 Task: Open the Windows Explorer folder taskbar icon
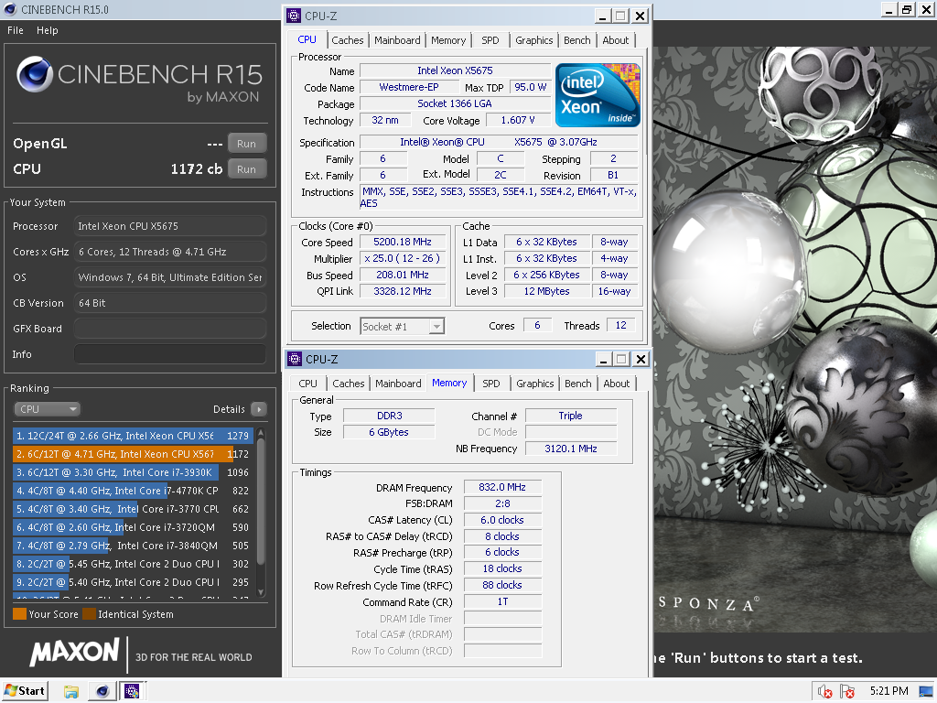coord(71,692)
